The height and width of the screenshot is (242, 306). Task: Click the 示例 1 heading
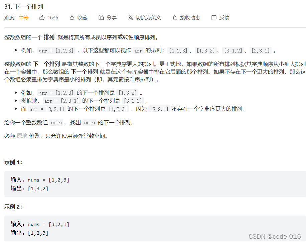click(x=13, y=162)
